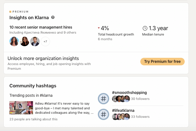
Task: Open the first senior hire's profile photo
Action: (14, 41)
